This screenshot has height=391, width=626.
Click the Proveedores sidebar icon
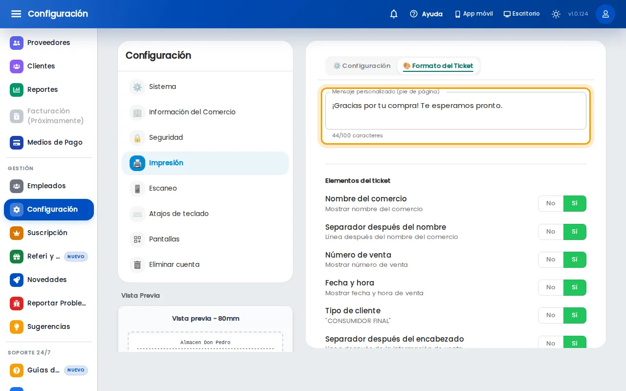[x=17, y=43]
